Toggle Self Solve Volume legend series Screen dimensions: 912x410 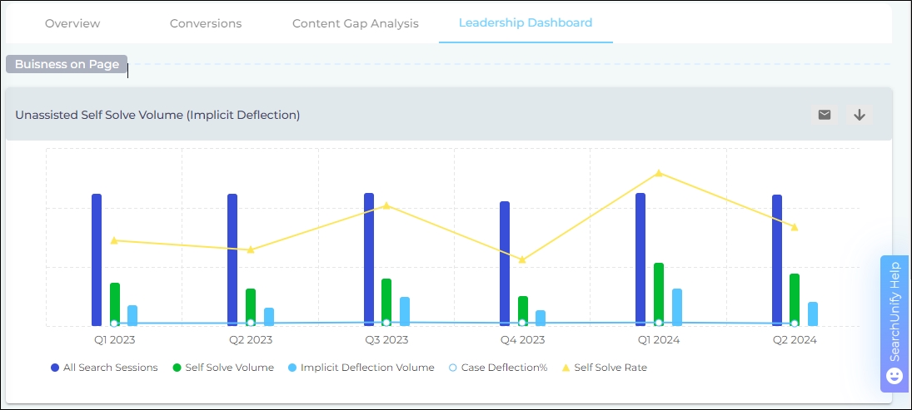pos(223,368)
